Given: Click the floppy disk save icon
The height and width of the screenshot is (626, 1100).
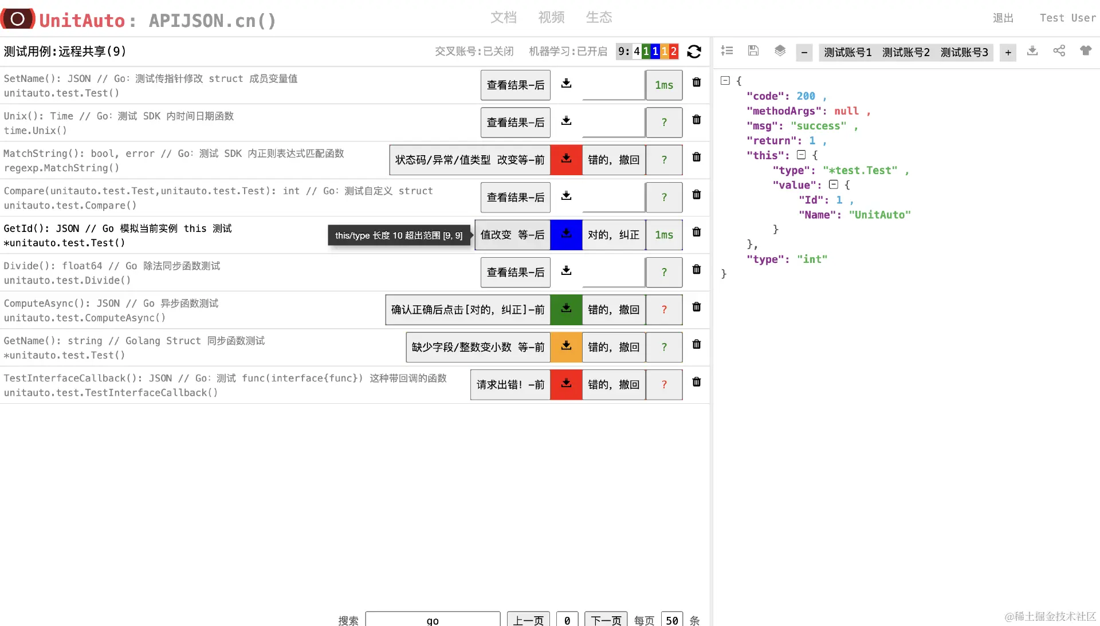Looking at the screenshot, I should tap(753, 51).
